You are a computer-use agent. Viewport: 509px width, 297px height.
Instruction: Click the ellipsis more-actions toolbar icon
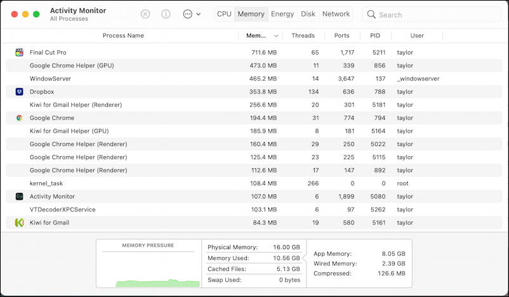click(x=188, y=14)
